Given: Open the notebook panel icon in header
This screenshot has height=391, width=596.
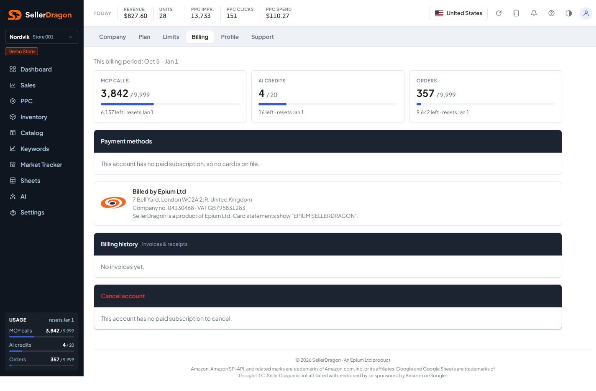Looking at the screenshot, I should tap(516, 13).
